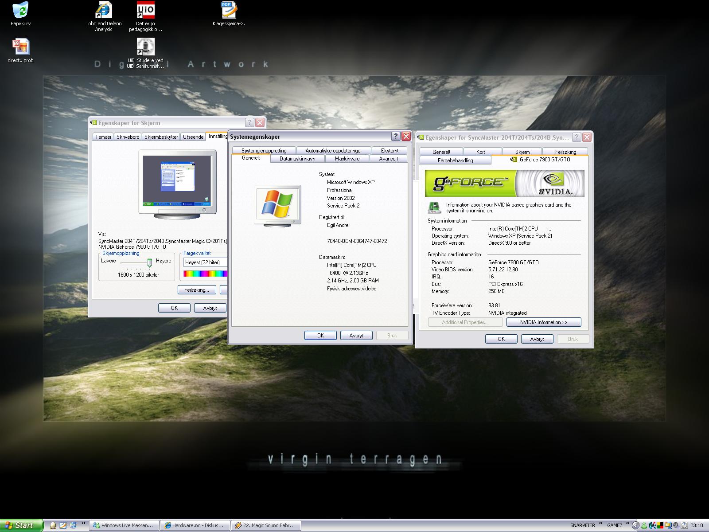Switch to Avansert tab in Systemegenskaper
This screenshot has height=532, width=709.
tap(388, 159)
